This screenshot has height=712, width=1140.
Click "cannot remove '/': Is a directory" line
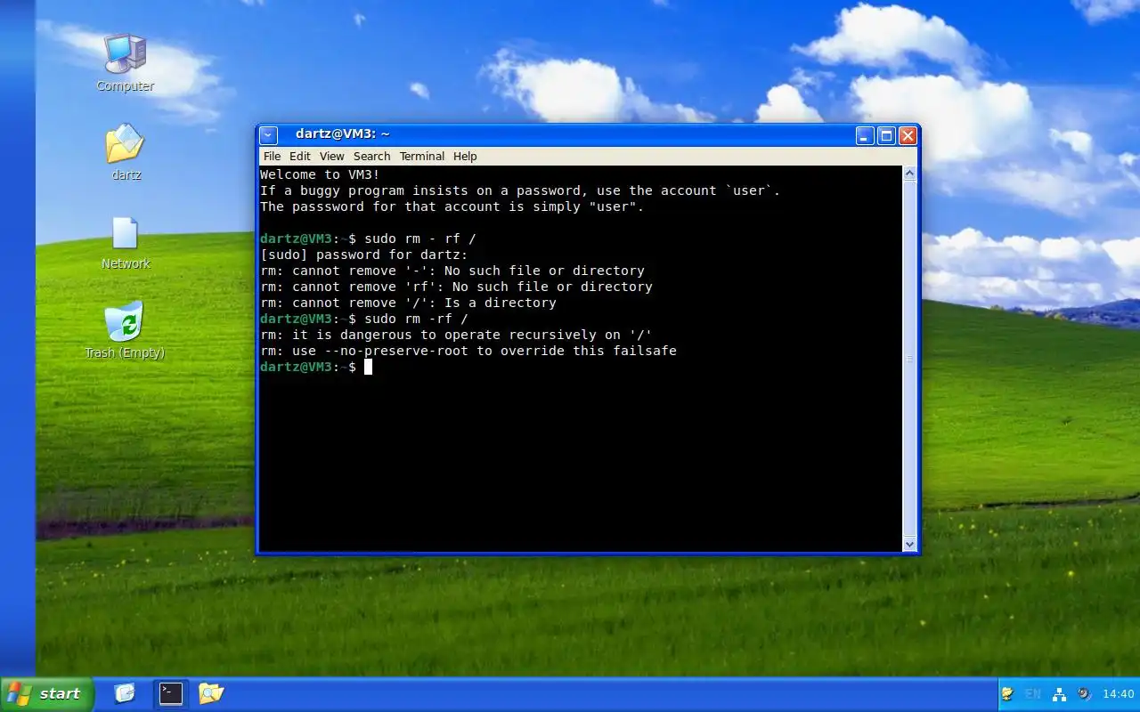[x=408, y=303]
